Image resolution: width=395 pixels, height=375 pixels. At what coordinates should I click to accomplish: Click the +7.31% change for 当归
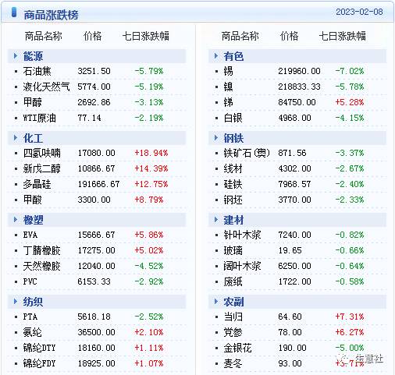tap(350, 317)
